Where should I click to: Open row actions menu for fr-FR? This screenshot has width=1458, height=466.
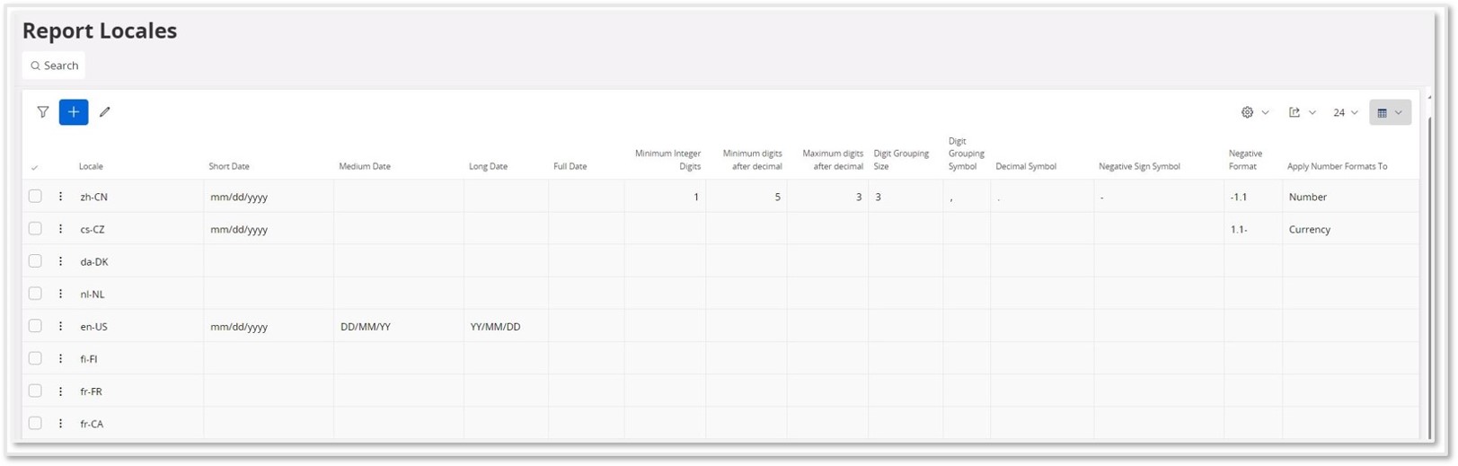tap(61, 391)
